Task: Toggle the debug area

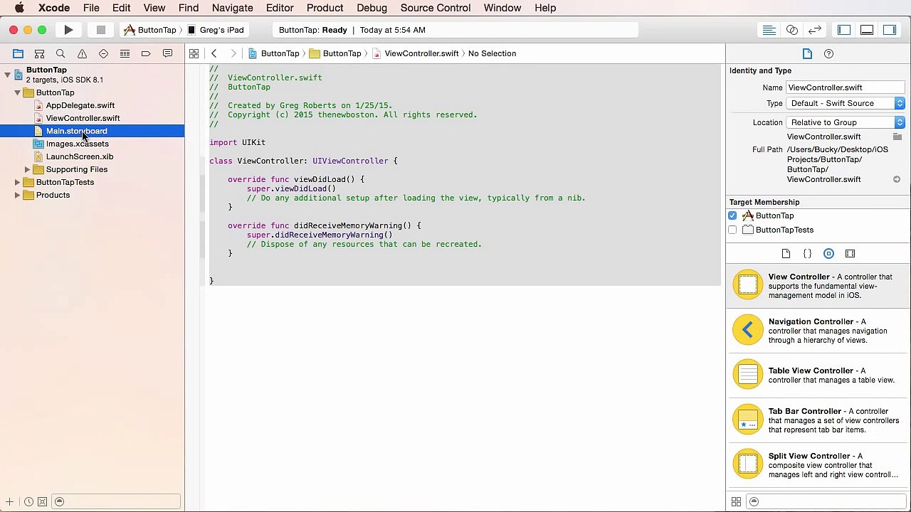Action: click(x=867, y=30)
